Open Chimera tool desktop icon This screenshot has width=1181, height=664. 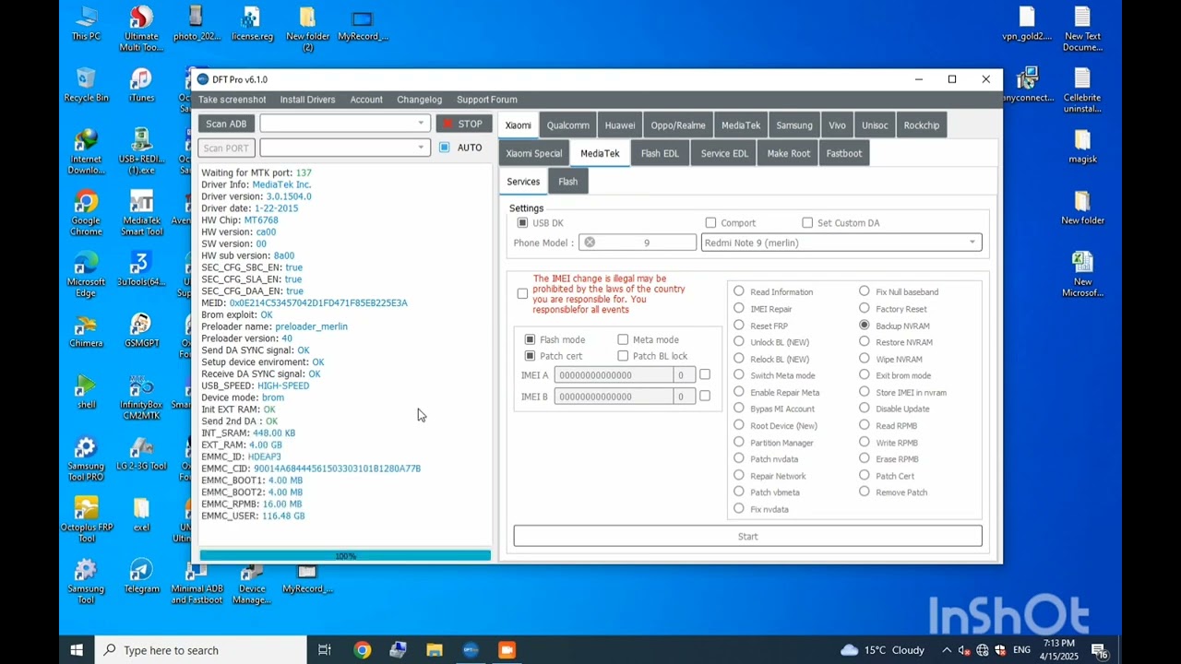coord(86,331)
